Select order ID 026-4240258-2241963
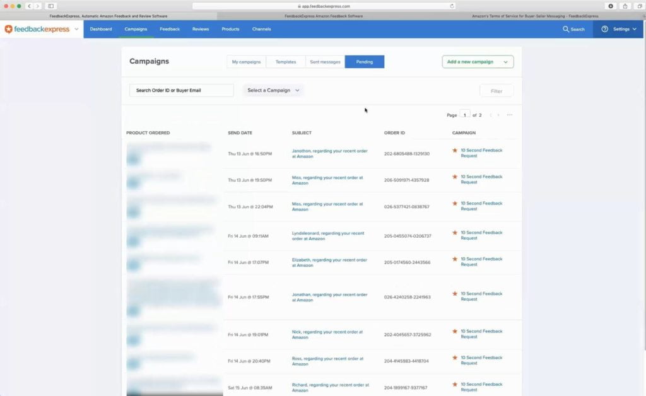 (x=408, y=297)
